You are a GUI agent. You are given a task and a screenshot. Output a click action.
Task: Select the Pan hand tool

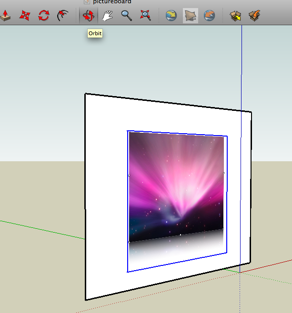pos(107,16)
